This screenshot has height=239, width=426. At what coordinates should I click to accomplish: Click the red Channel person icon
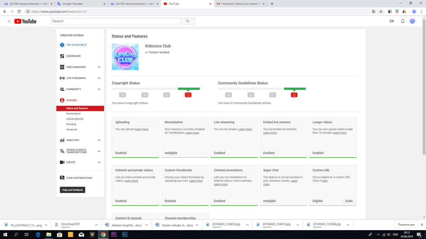pyautogui.click(x=62, y=100)
